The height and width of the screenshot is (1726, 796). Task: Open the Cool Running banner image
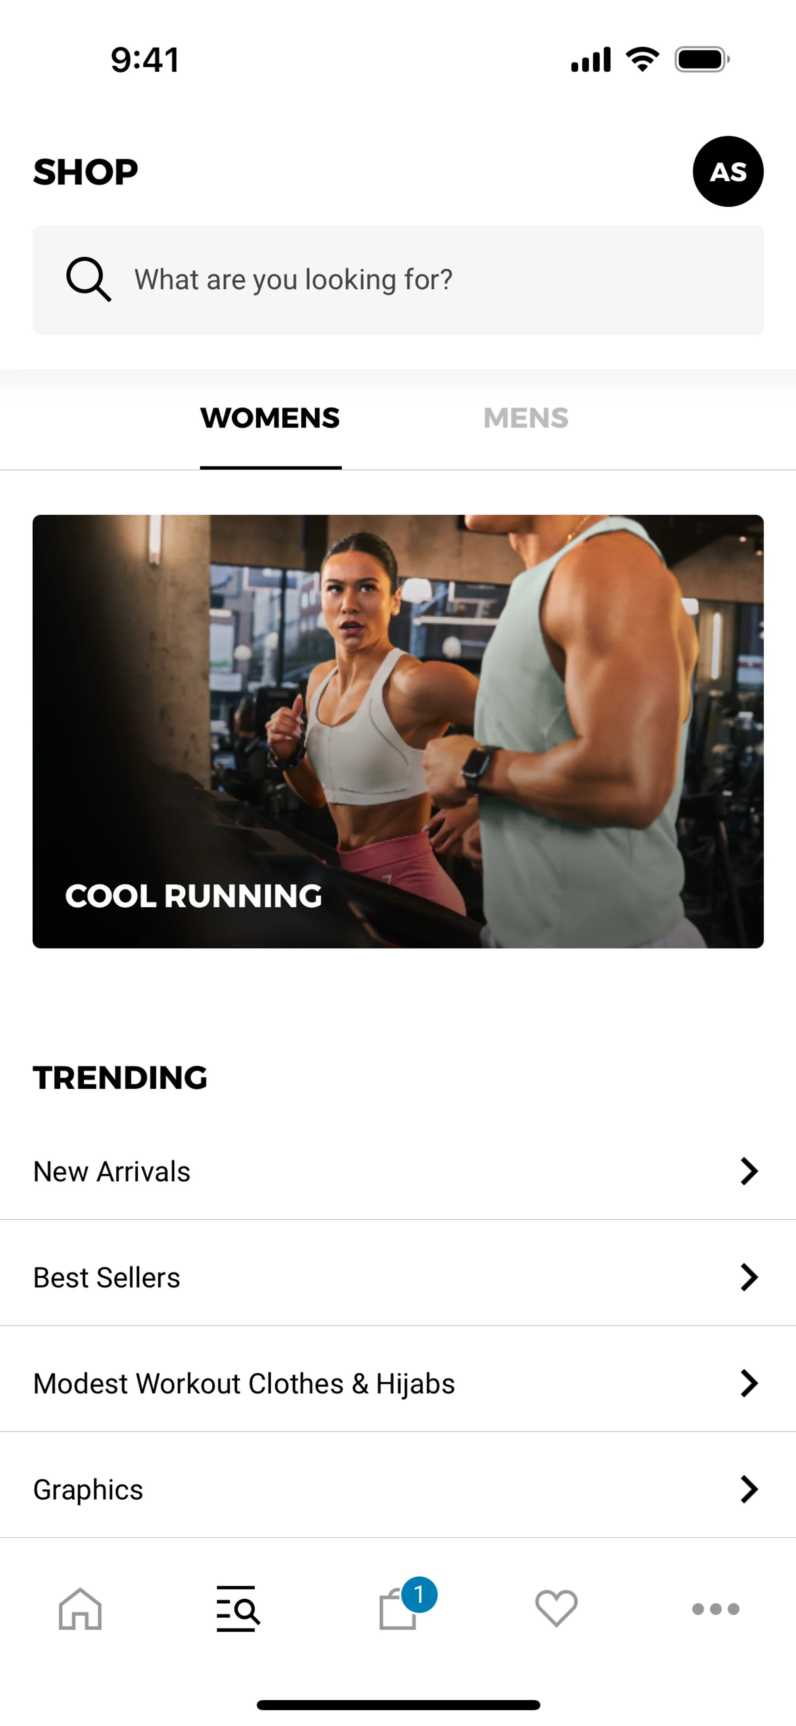(x=398, y=731)
